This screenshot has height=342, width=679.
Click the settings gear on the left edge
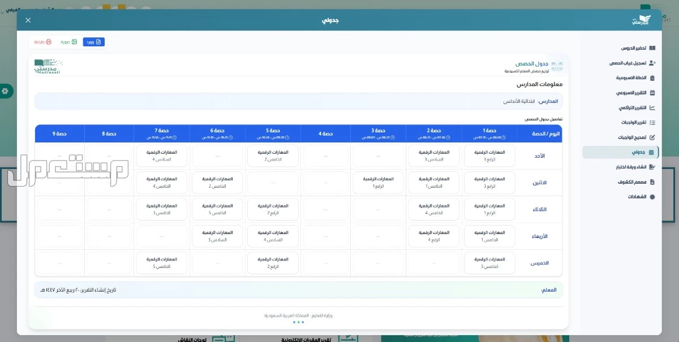pyautogui.click(x=5, y=91)
